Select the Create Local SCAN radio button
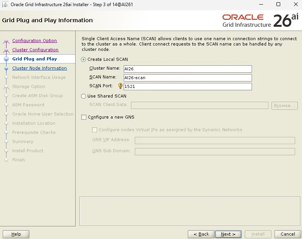The height and width of the screenshot is (239, 302). [83, 59]
